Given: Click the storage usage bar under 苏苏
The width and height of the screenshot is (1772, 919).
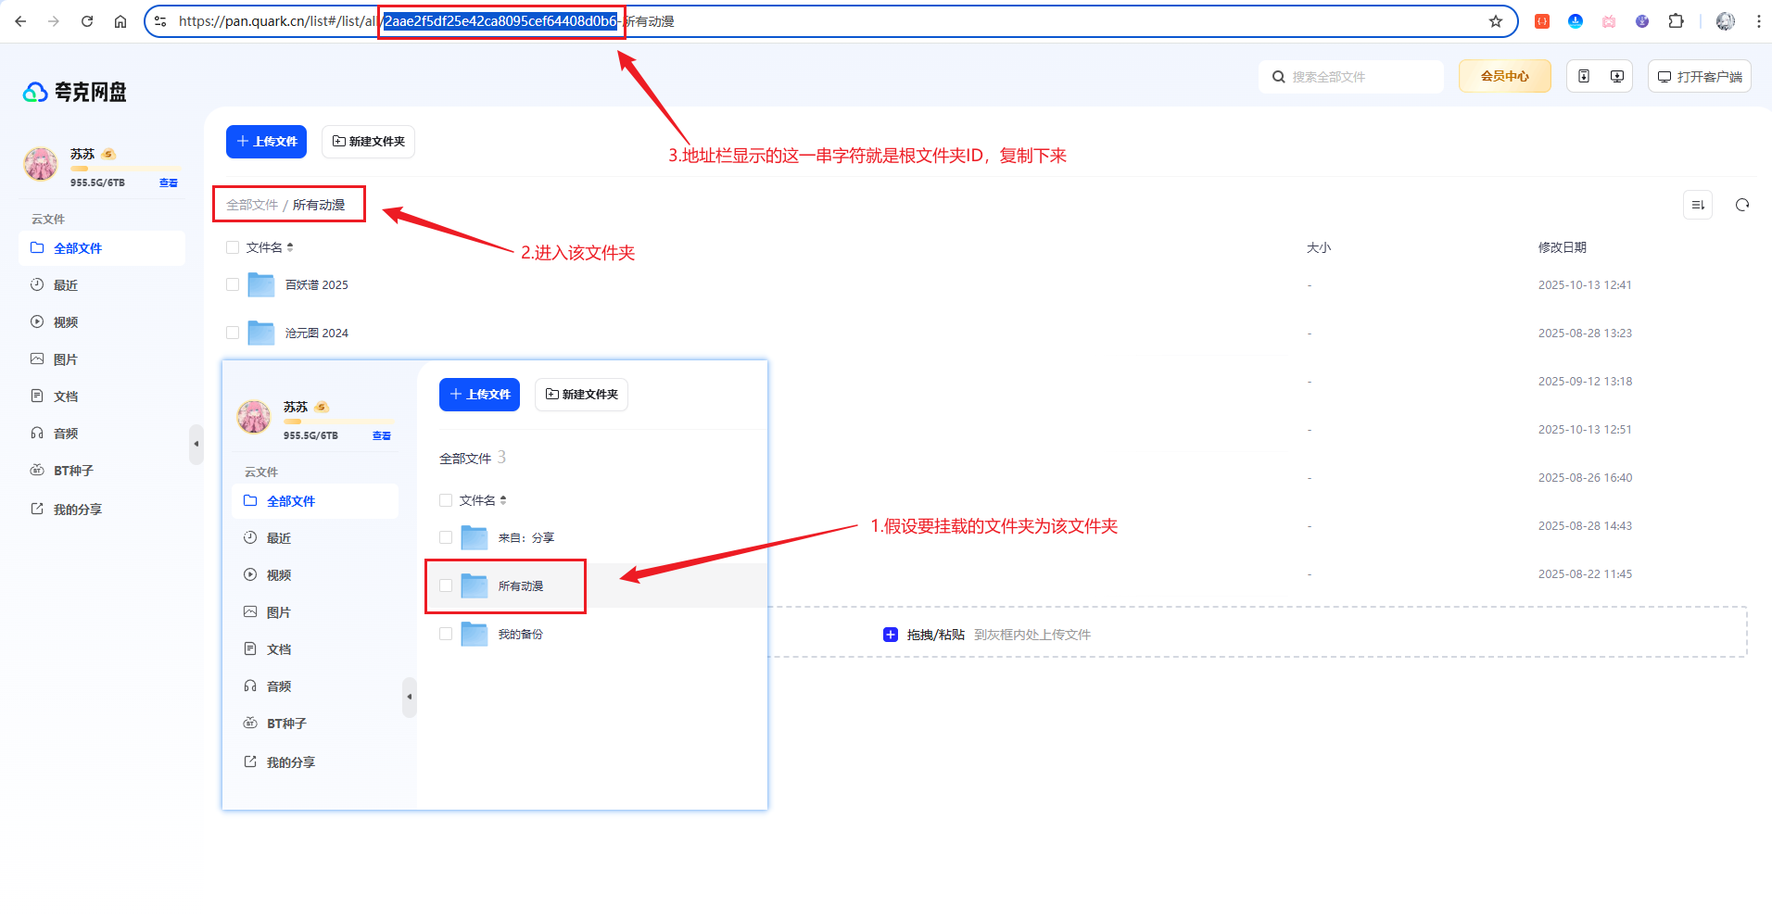Looking at the screenshot, I should 124,170.
